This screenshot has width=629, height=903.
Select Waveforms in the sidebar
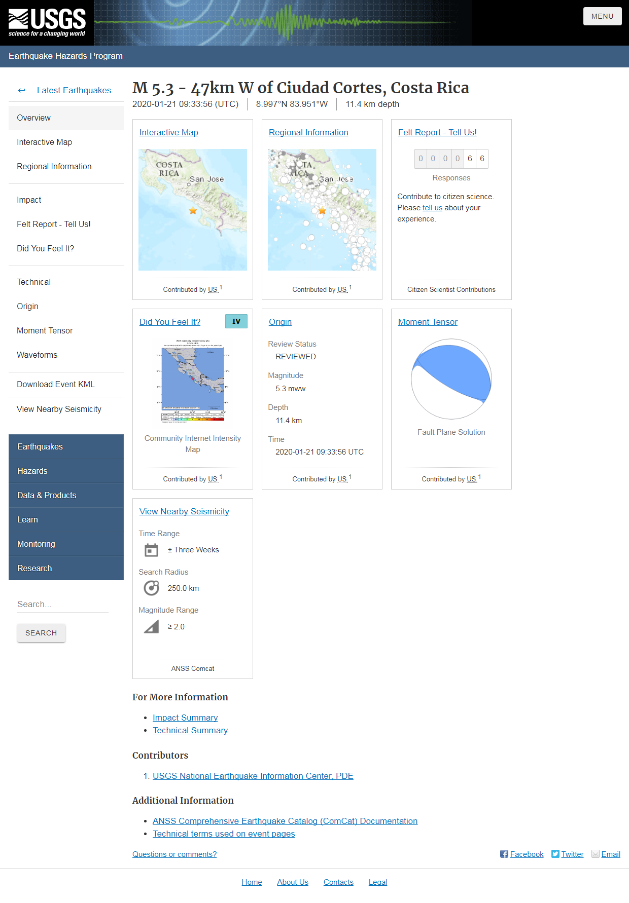[x=66, y=355]
